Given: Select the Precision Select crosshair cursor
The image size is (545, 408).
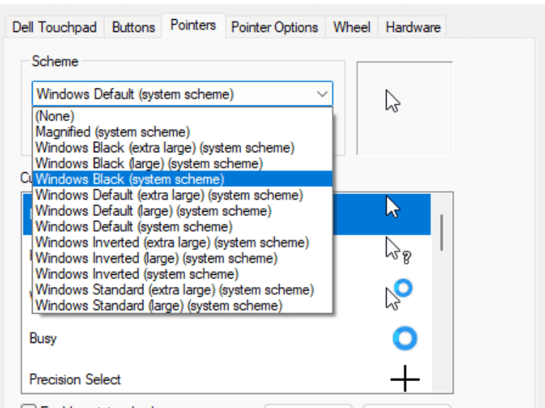Looking at the screenshot, I should click(405, 378).
